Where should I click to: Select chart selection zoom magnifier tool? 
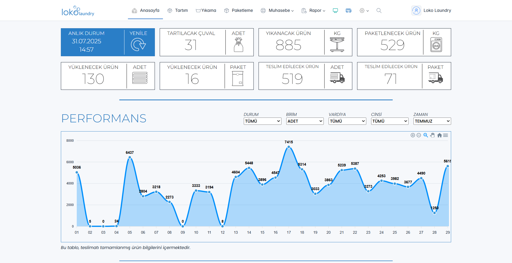click(x=426, y=135)
